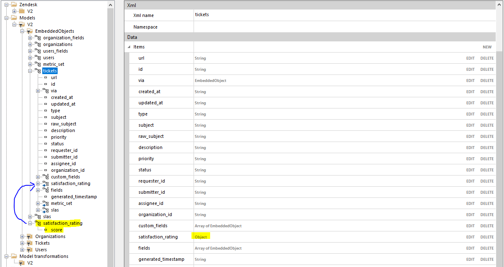Image resolution: width=504 pixels, height=267 pixels.
Task: Select the users embedded object in tree
Action: point(48,58)
